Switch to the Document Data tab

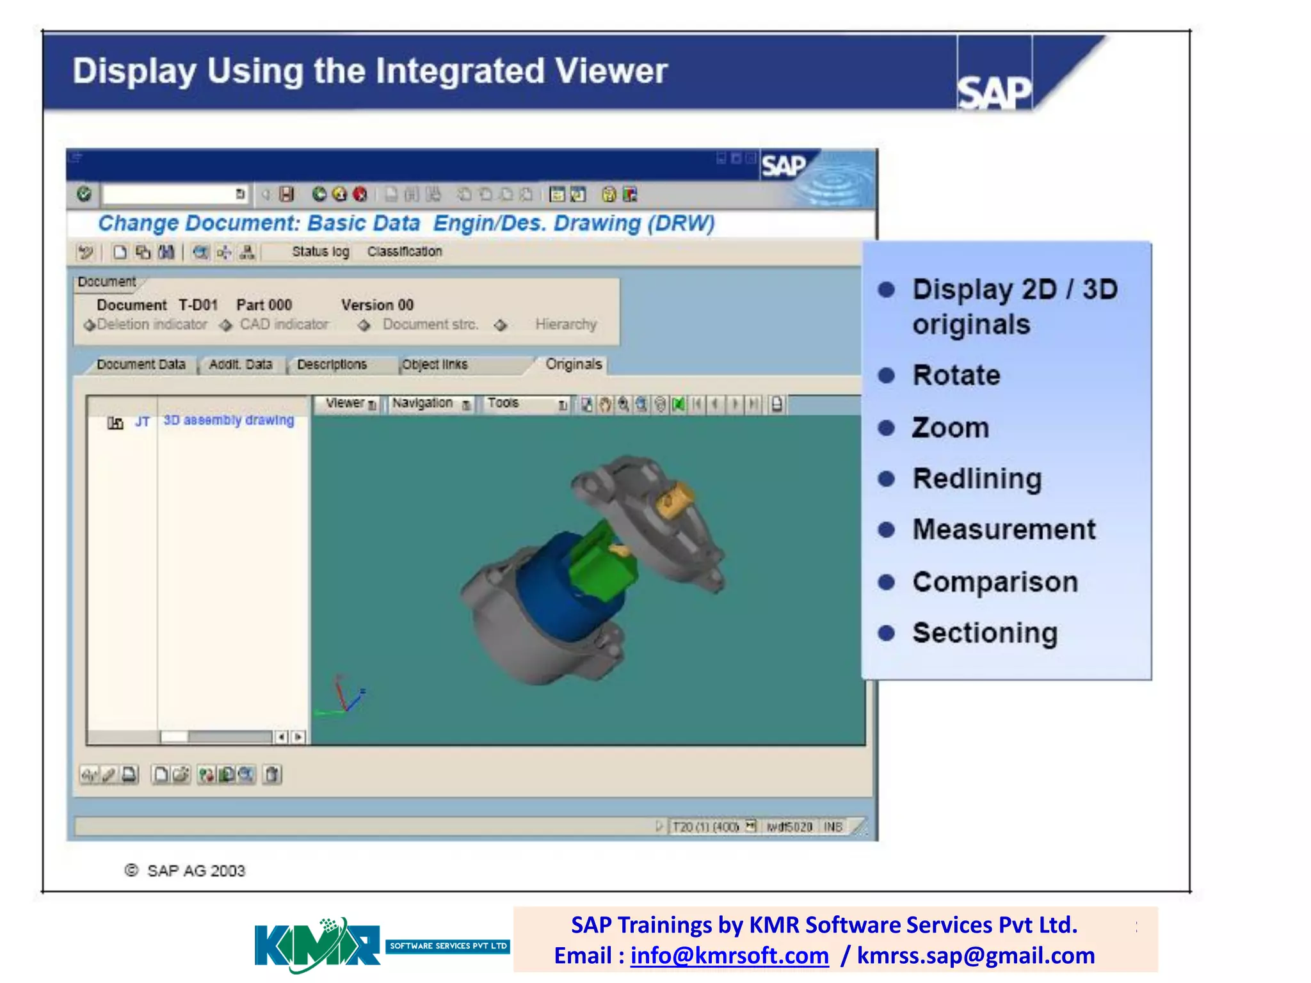coord(141,365)
